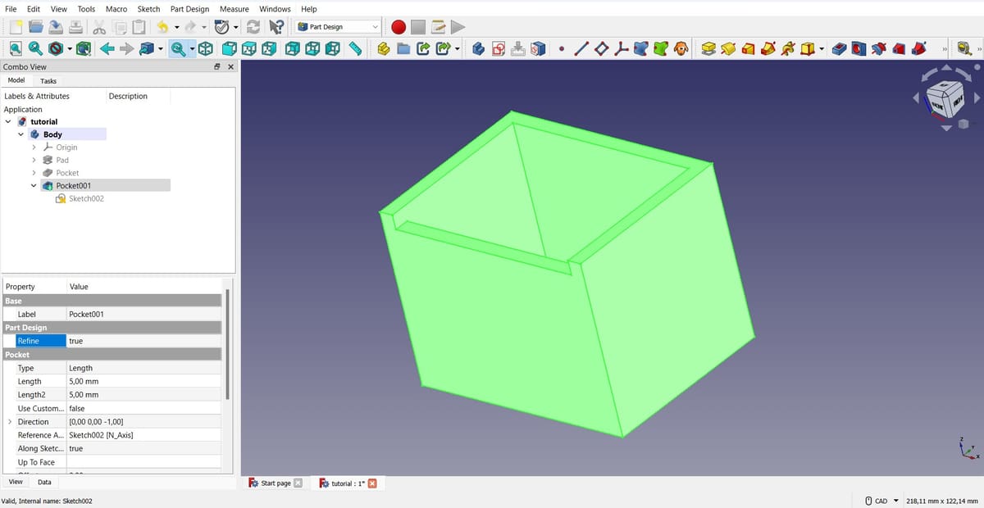Pad the selected sketch

pyautogui.click(x=709, y=49)
